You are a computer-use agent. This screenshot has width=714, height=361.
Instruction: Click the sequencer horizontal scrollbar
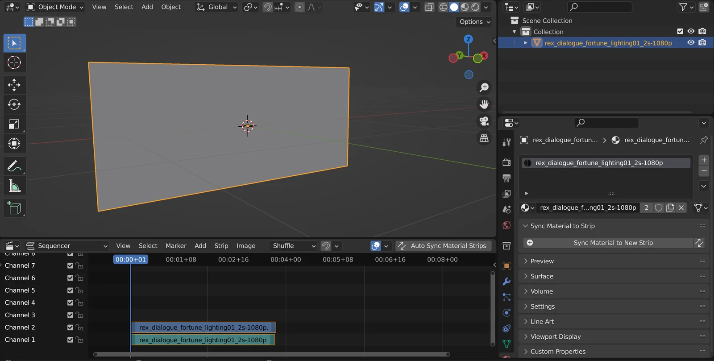click(x=271, y=354)
